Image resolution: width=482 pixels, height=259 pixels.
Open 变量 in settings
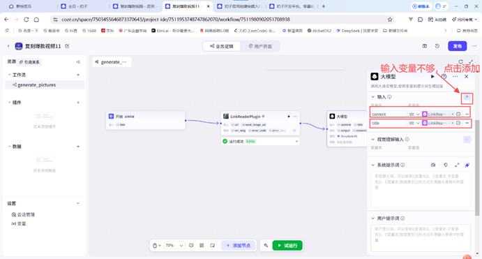pos(19,223)
